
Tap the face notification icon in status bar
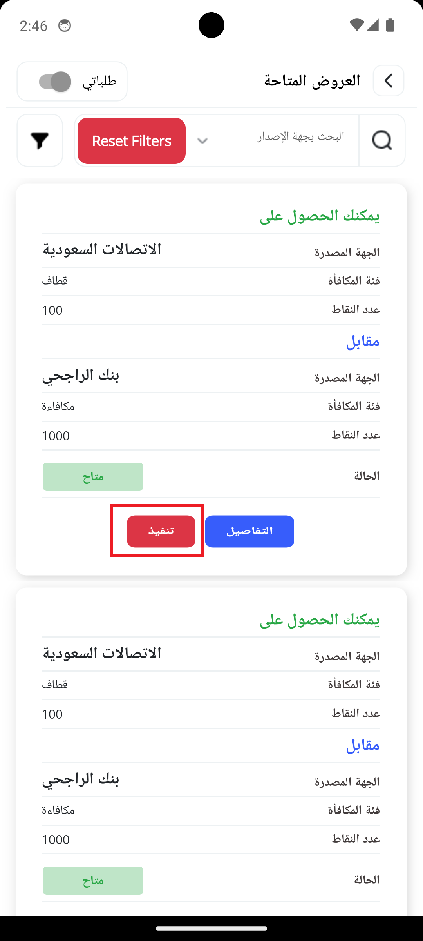(x=65, y=26)
